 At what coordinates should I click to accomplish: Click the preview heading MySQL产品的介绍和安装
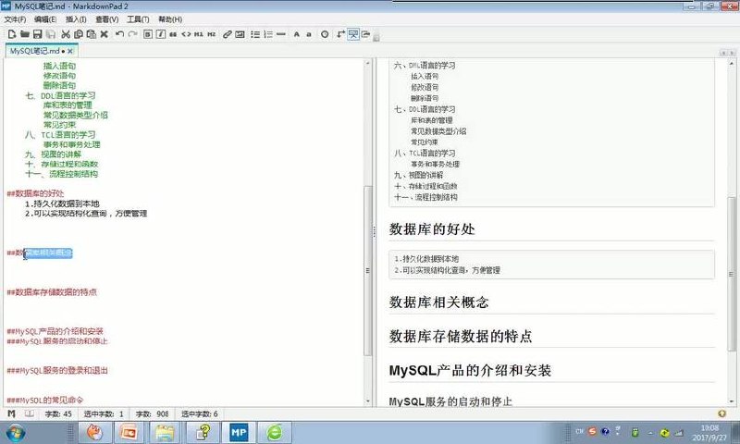[470, 370]
